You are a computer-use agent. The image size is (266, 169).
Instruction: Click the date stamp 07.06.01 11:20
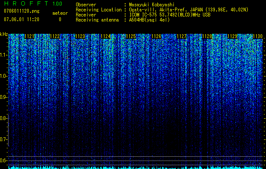(22, 19)
